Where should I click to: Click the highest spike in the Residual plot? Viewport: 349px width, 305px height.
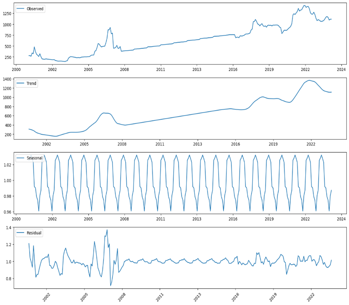107,229
